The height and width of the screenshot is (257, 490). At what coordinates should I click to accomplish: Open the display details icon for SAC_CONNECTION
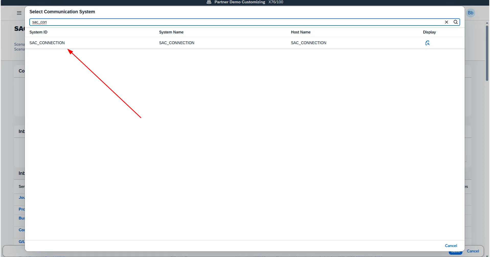coord(427,43)
